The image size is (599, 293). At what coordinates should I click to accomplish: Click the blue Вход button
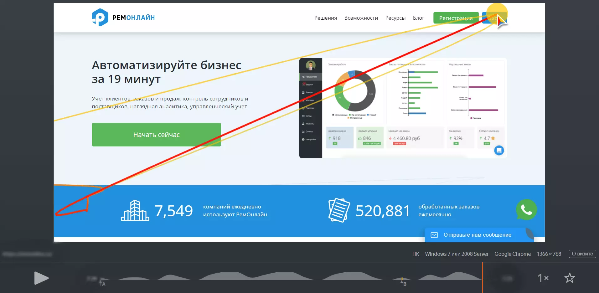coord(494,18)
